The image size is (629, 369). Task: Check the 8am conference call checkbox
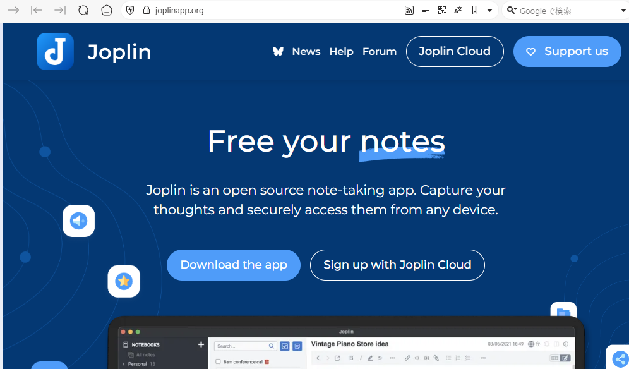click(x=218, y=362)
